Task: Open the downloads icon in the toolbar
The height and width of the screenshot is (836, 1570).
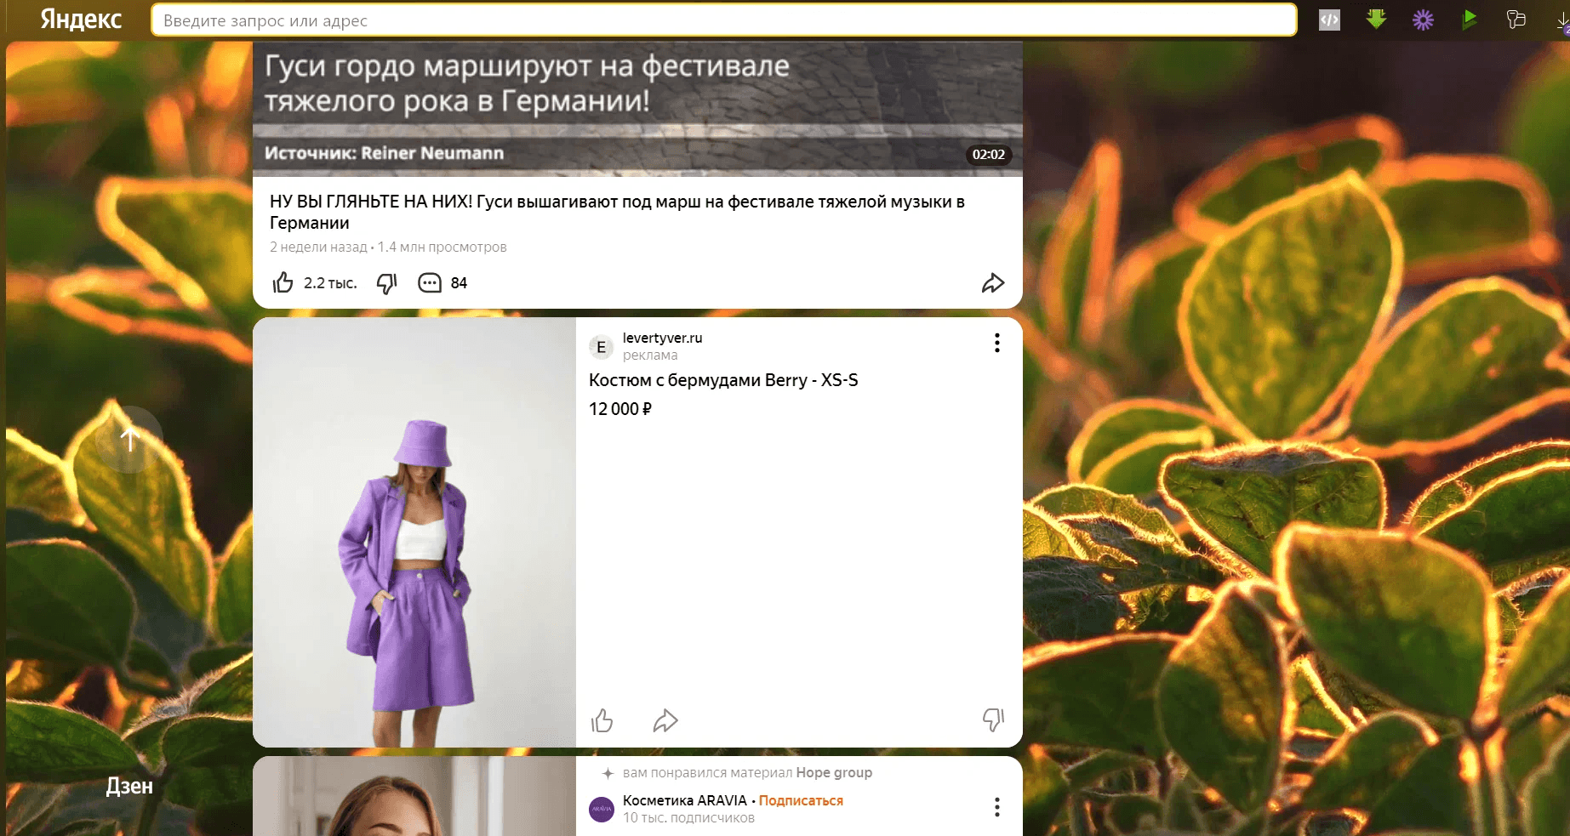Action: tap(1562, 22)
